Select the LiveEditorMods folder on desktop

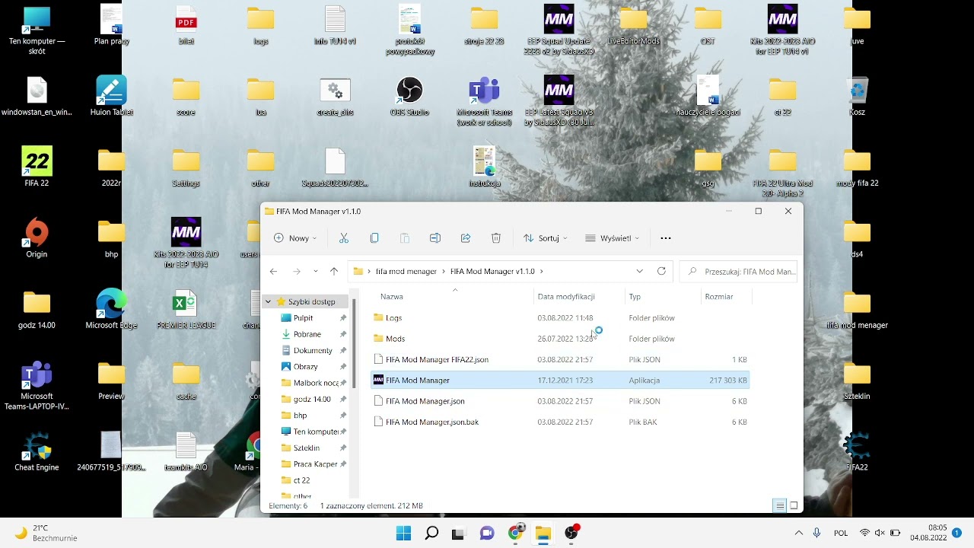click(633, 26)
